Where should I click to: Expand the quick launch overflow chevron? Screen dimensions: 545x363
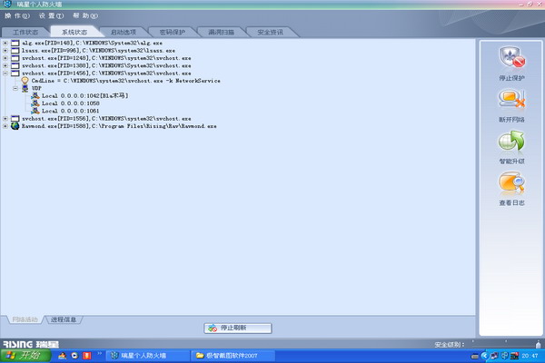pyautogui.click(x=99, y=353)
